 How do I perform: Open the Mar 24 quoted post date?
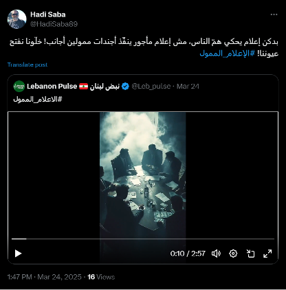pyautogui.click(x=188, y=87)
